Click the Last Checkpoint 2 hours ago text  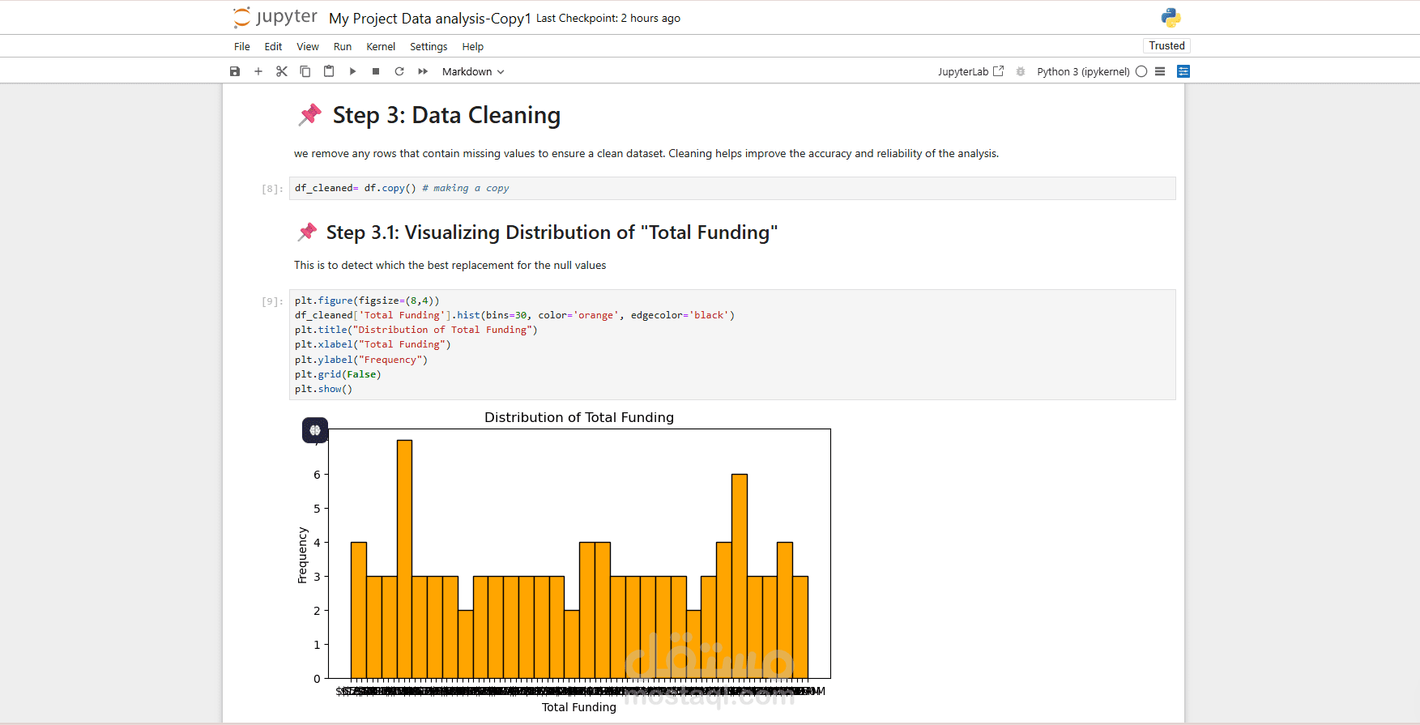[608, 18]
